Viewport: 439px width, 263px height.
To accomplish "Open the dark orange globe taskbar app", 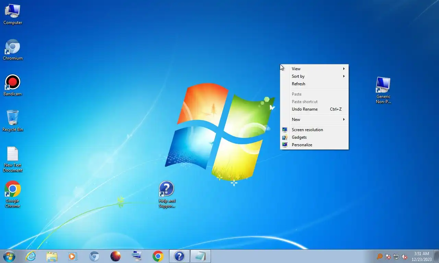I will [x=116, y=256].
